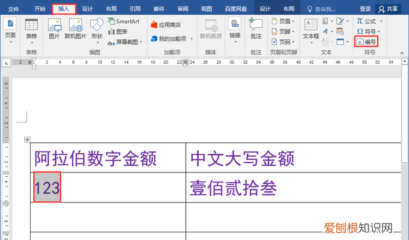Screen dimensions: 409x240
Task: Open the 形状 (Shapes) gallery
Action: pos(96,31)
